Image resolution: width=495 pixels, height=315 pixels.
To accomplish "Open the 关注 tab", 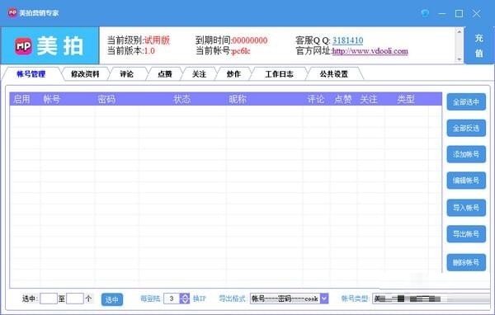I will [199, 74].
